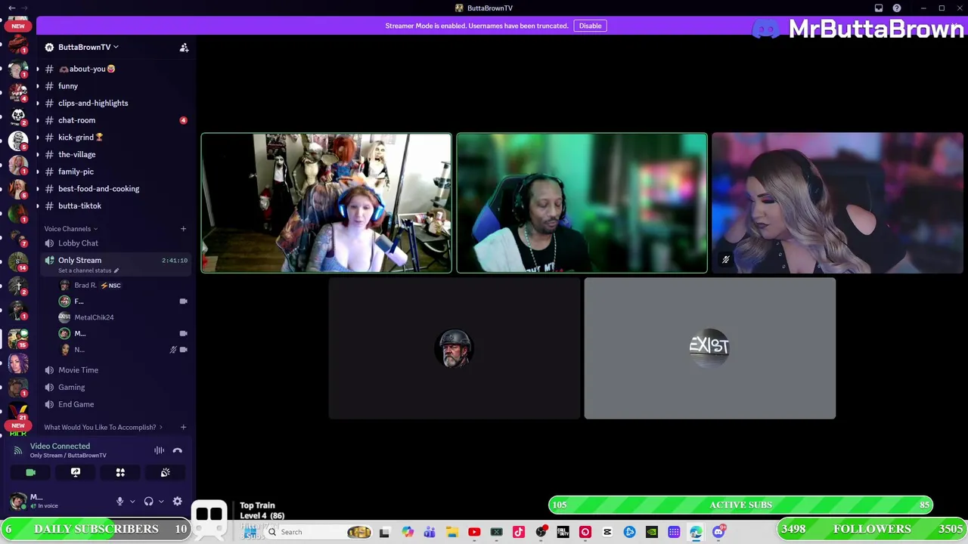This screenshot has height=544, width=968.
Task: Select the Only Stream voice channel
Action: click(79, 261)
